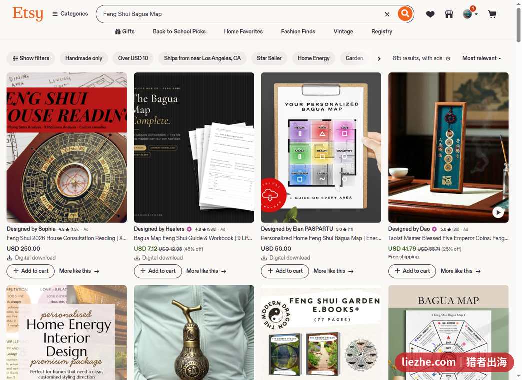522x380 pixels.
Task: Click the page vertical scrollbar
Action: click(x=518, y=26)
